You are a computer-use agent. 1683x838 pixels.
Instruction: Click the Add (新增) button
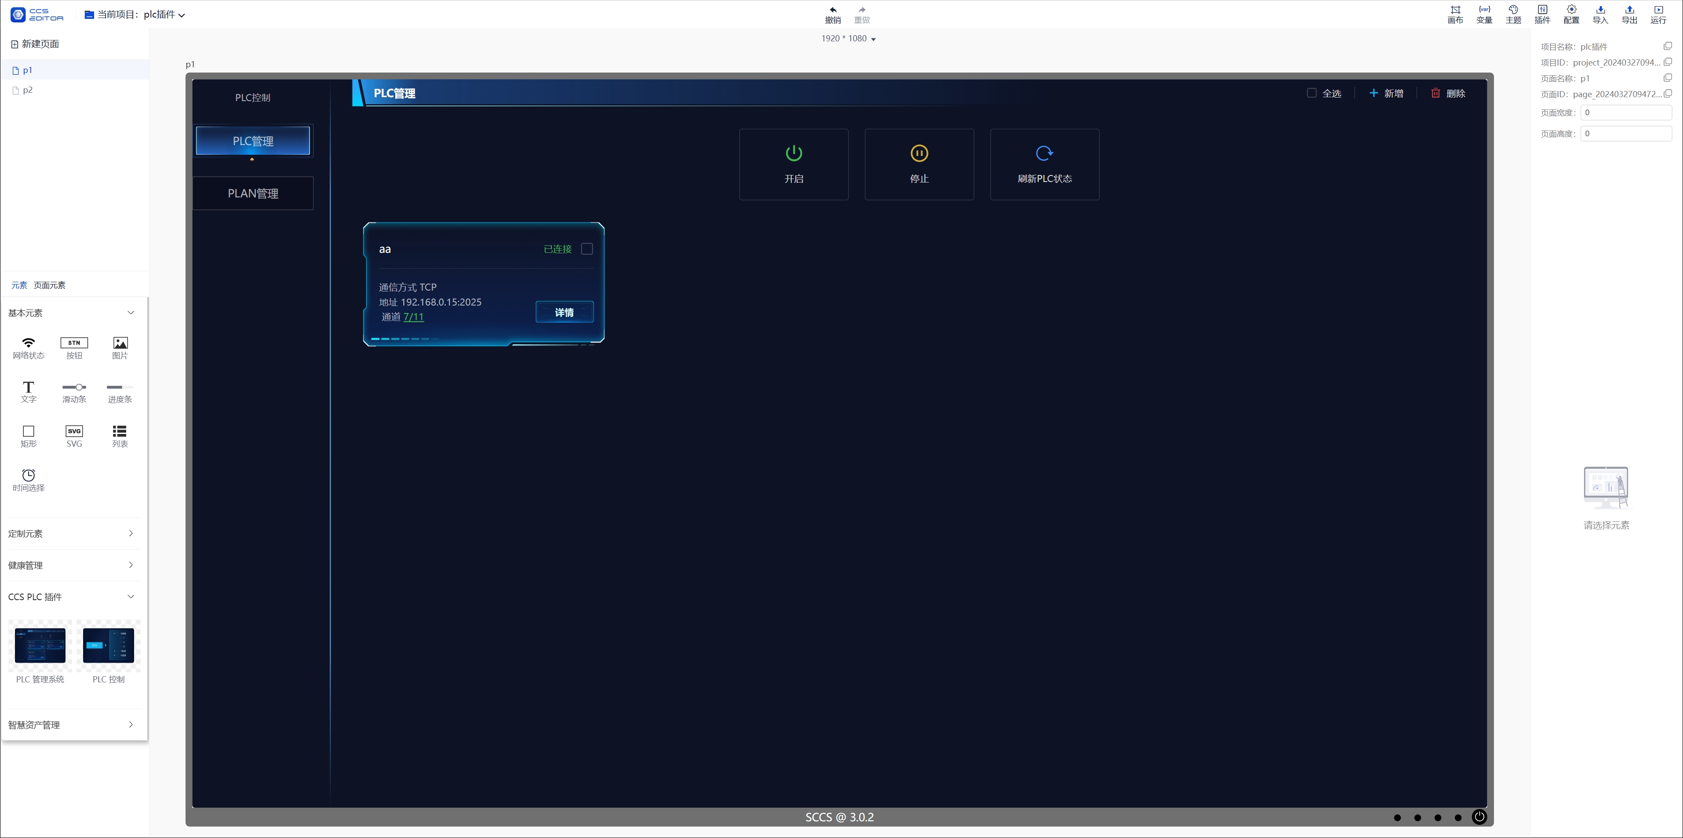tap(1386, 93)
